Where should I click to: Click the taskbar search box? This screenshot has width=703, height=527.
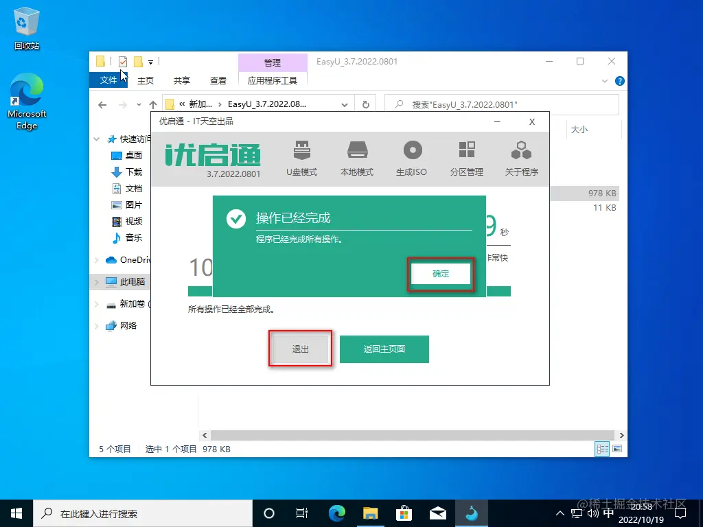pos(143,513)
